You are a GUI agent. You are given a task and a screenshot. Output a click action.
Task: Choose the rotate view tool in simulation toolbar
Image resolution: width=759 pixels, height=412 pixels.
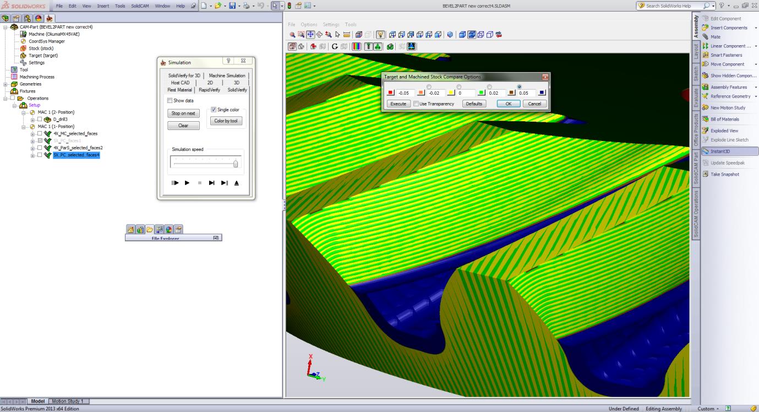click(319, 35)
